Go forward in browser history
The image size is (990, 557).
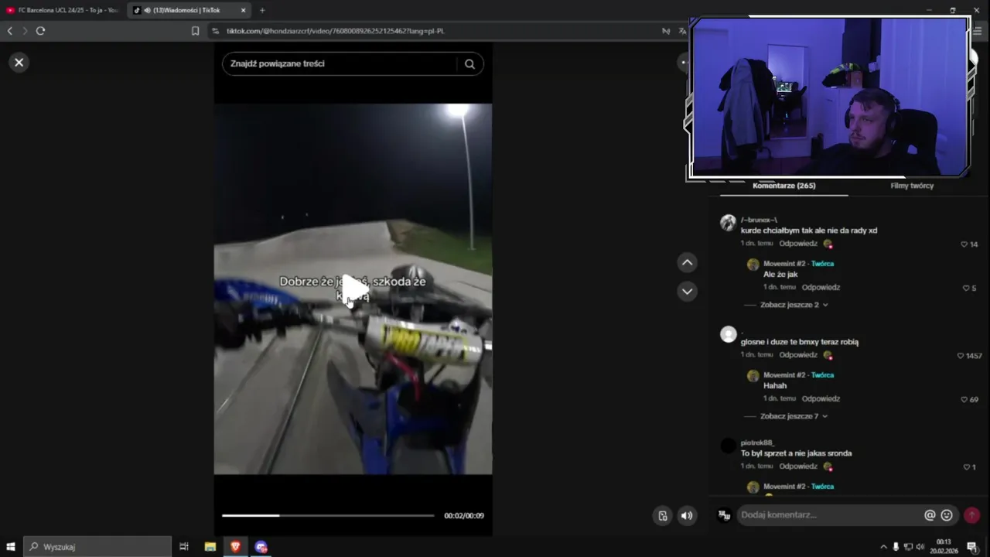tap(25, 31)
